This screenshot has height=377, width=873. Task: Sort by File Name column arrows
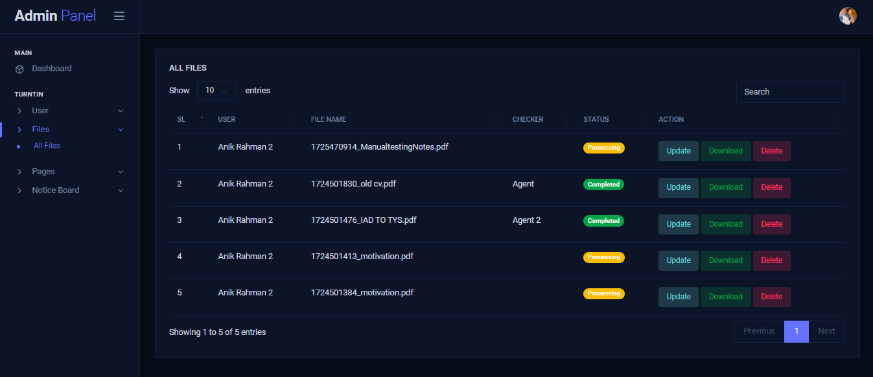496,119
